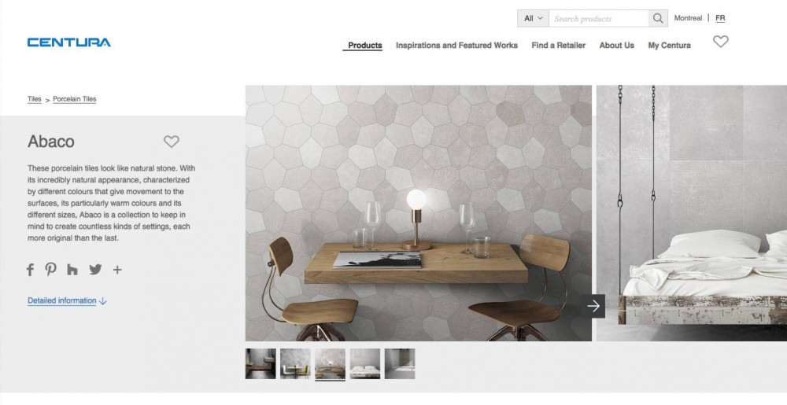Open Porcelain Tiles breadcrumb link
The image size is (787, 405).
coord(74,99)
